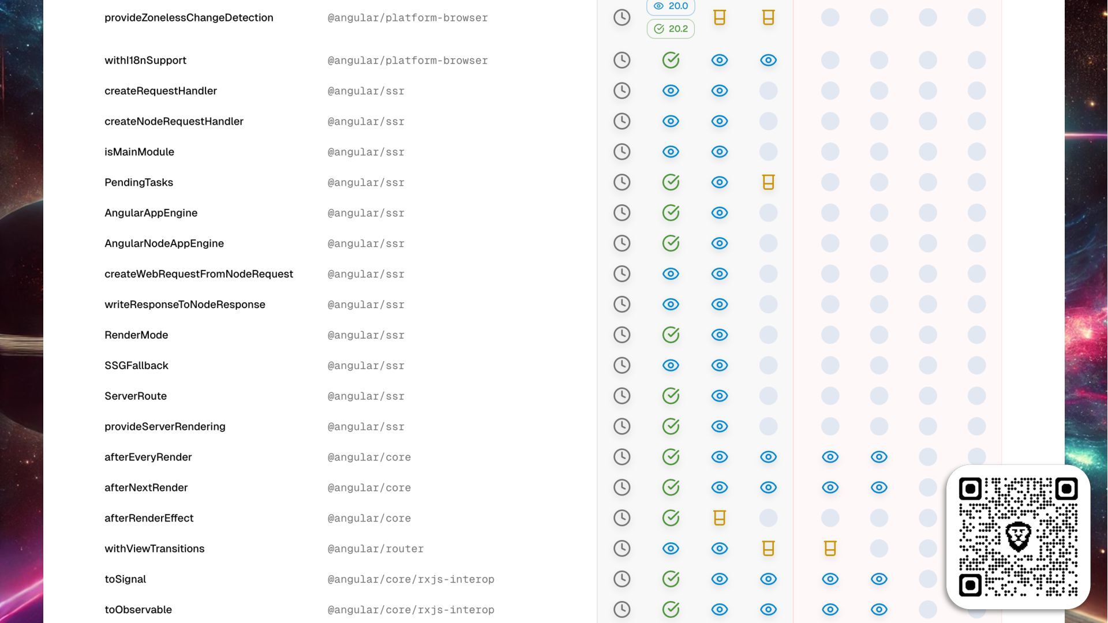This screenshot has width=1108, height=623.
Task: Click first blue eye icon for createRequestHandler
Action: tap(671, 91)
